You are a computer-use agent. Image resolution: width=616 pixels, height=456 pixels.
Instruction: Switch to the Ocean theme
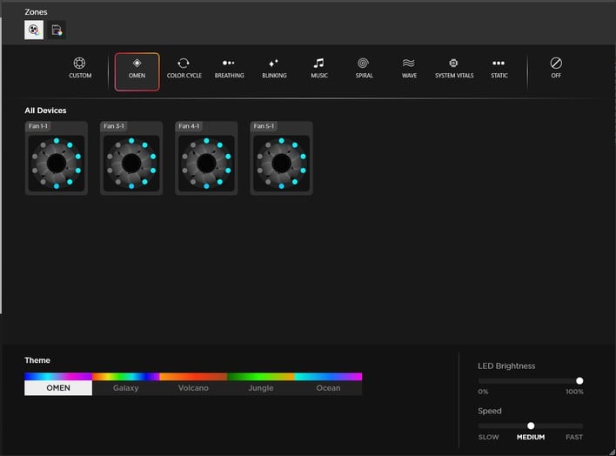tap(328, 388)
